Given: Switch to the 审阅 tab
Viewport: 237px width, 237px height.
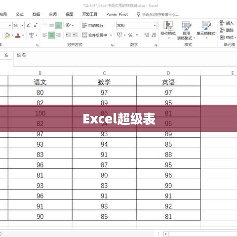Looking at the screenshot, I should (53, 14).
